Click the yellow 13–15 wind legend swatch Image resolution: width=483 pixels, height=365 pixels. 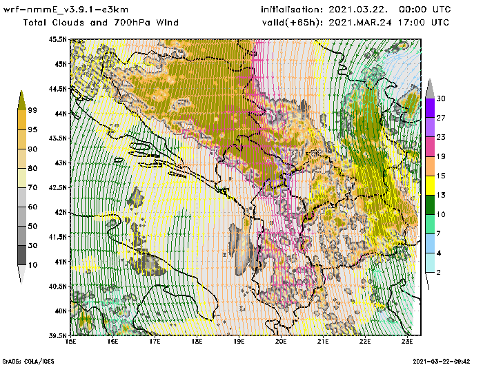(x=430, y=185)
